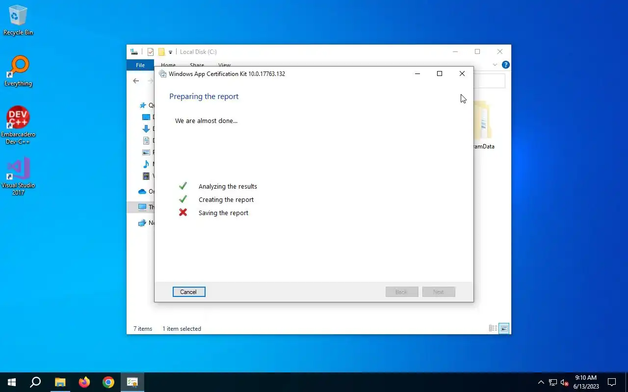The width and height of the screenshot is (628, 392).
Task: Select the Desktop icon in Explorer sidebar
Action: click(146, 117)
